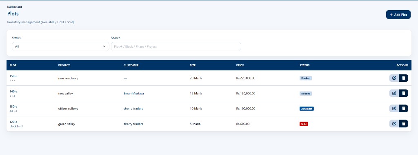
Task: Open the Status filter dropdown
Action: click(x=60, y=46)
